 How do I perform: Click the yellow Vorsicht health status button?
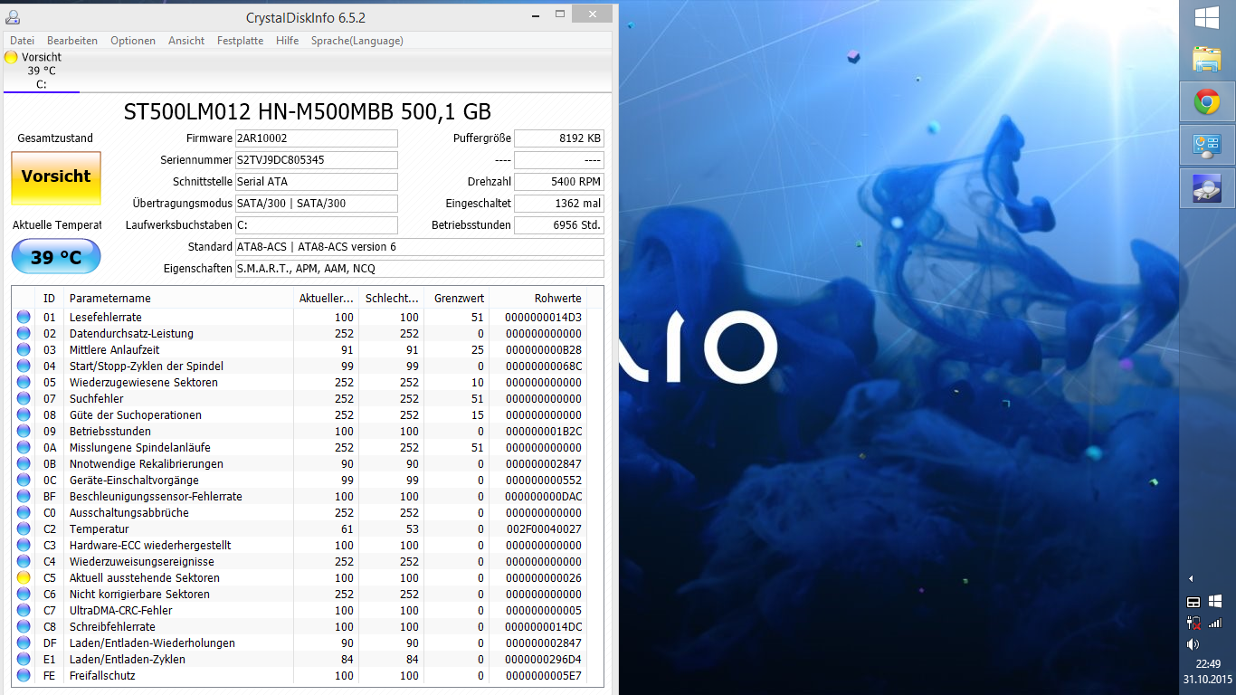pos(56,177)
